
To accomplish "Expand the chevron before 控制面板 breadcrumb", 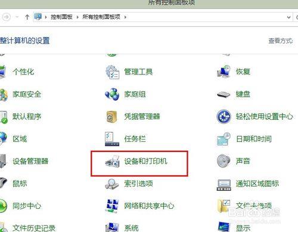I will (x=46, y=17).
